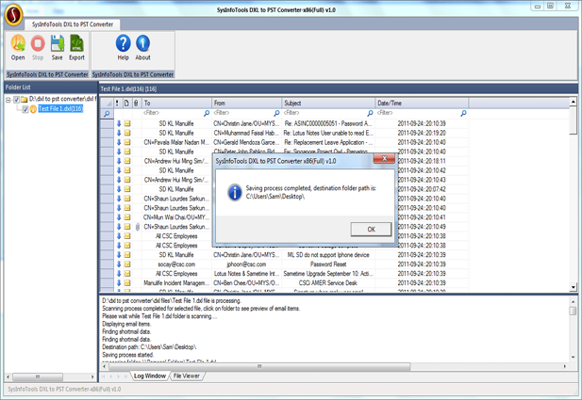Click email list scrollbar down arrow

574,287
